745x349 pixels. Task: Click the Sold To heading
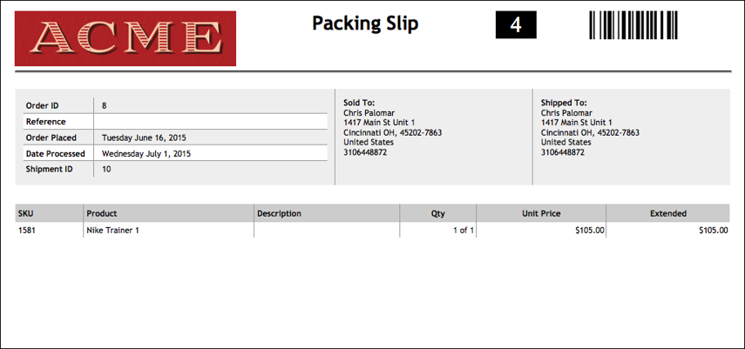pos(359,103)
